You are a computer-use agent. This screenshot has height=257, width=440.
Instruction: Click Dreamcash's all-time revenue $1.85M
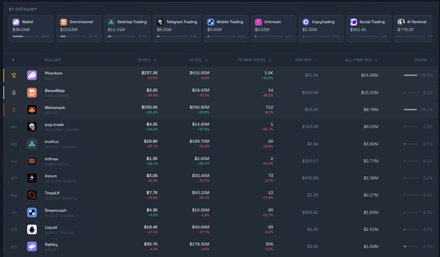371,212
